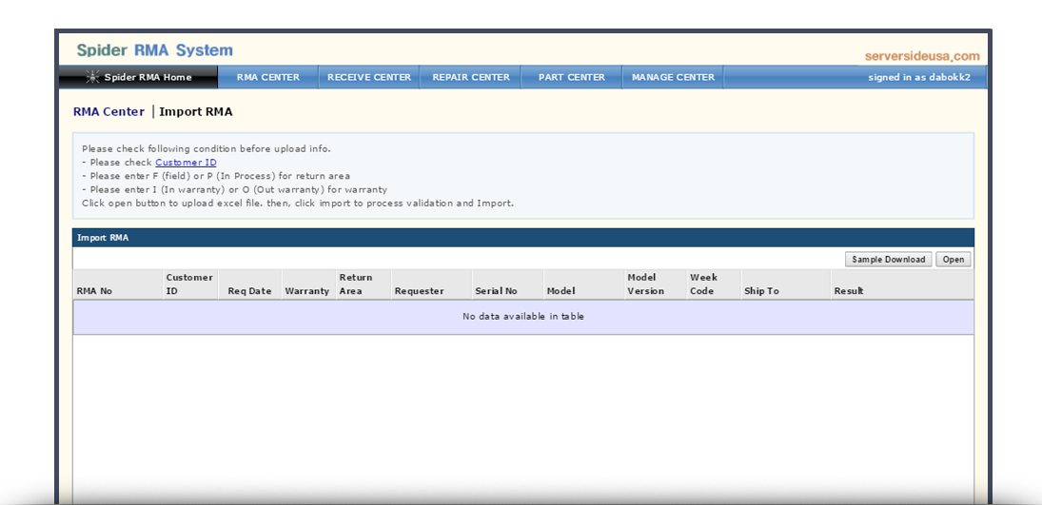
Task: Sort table by Return Area column
Action: [364, 284]
